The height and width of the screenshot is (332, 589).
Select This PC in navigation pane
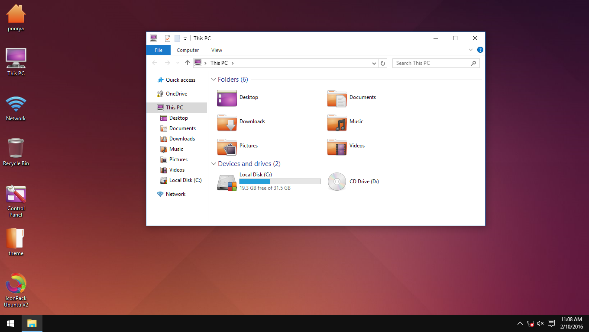(177, 108)
